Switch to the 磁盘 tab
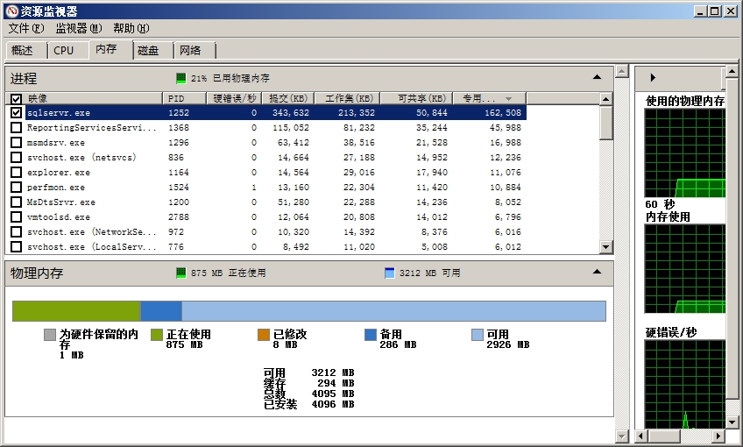 152,50
